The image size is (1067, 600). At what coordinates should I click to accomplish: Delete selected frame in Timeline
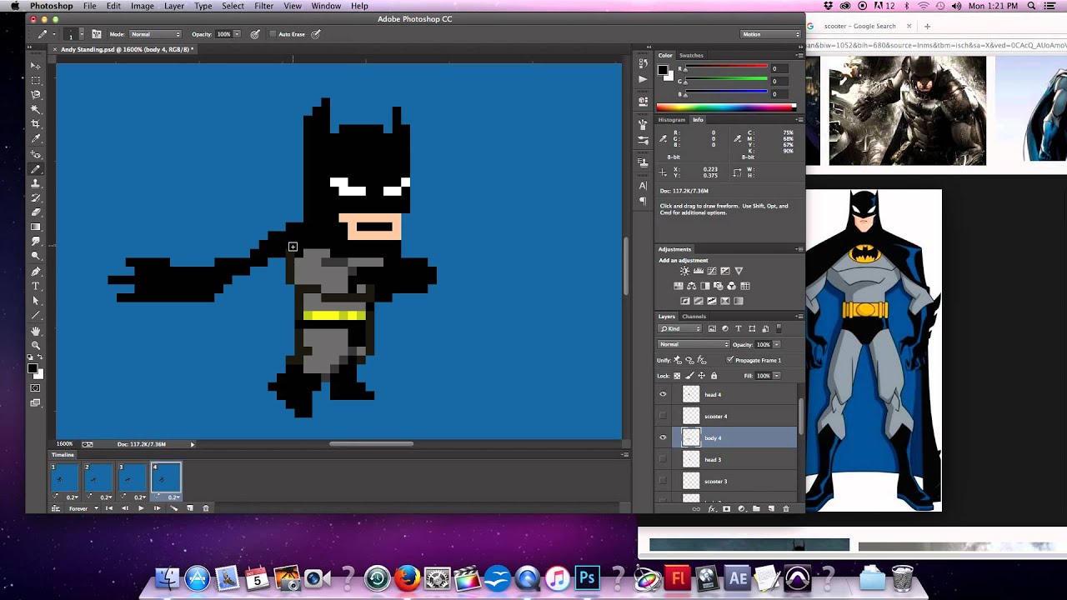(206, 508)
